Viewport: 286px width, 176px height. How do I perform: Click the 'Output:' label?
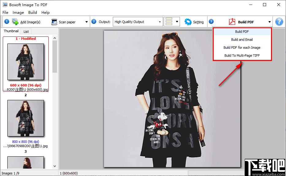click(x=105, y=22)
